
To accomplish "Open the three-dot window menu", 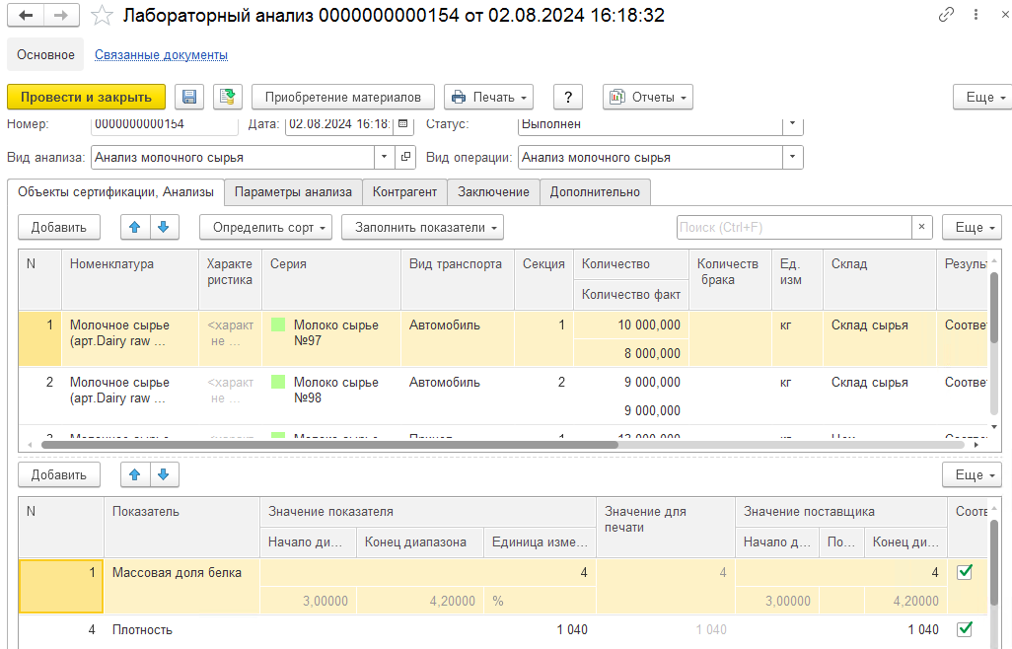I will [976, 15].
